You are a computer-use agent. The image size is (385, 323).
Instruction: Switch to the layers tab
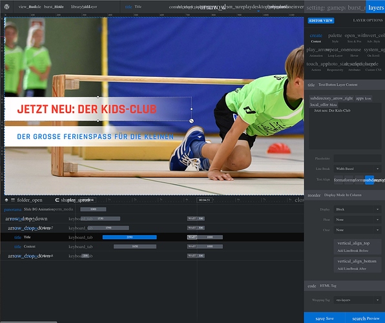tap(376, 7)
